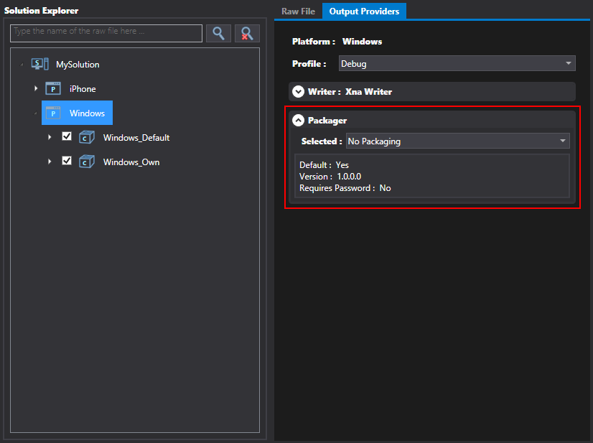
Task: Click the raw file name search field
Action: (x=106, y=33)
